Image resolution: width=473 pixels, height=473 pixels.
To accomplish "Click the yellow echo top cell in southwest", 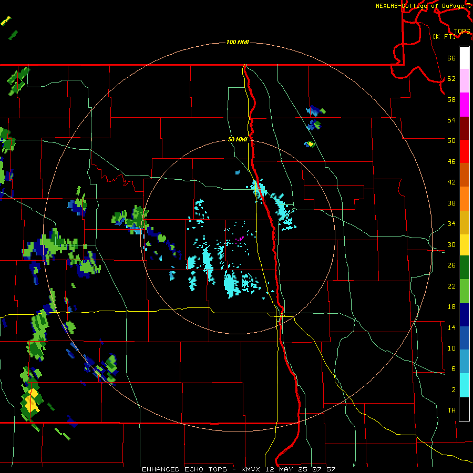I will [32, 400].
